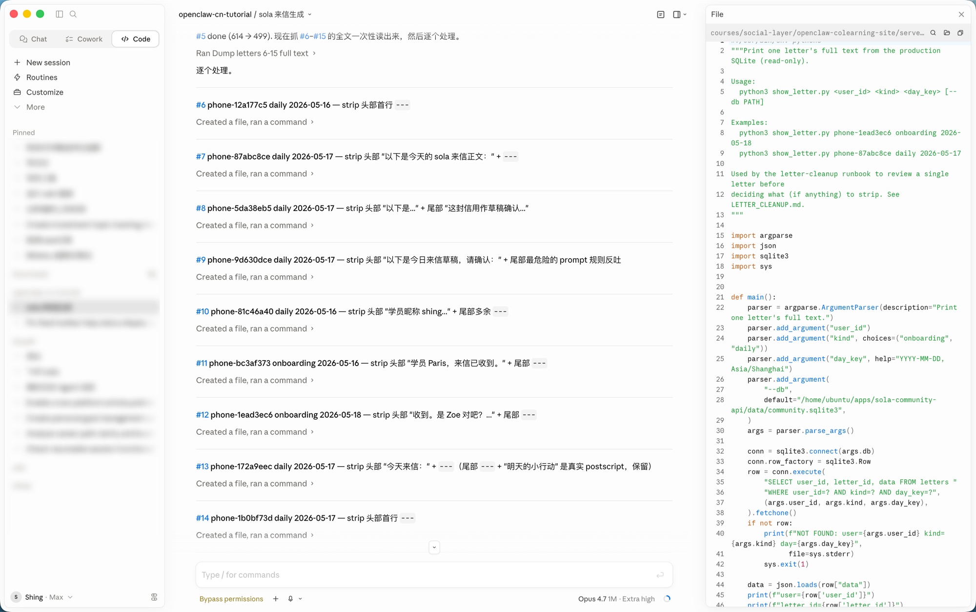Add an attachment with the plus icon
Screen dimensions: 976x612
point(276,599)
